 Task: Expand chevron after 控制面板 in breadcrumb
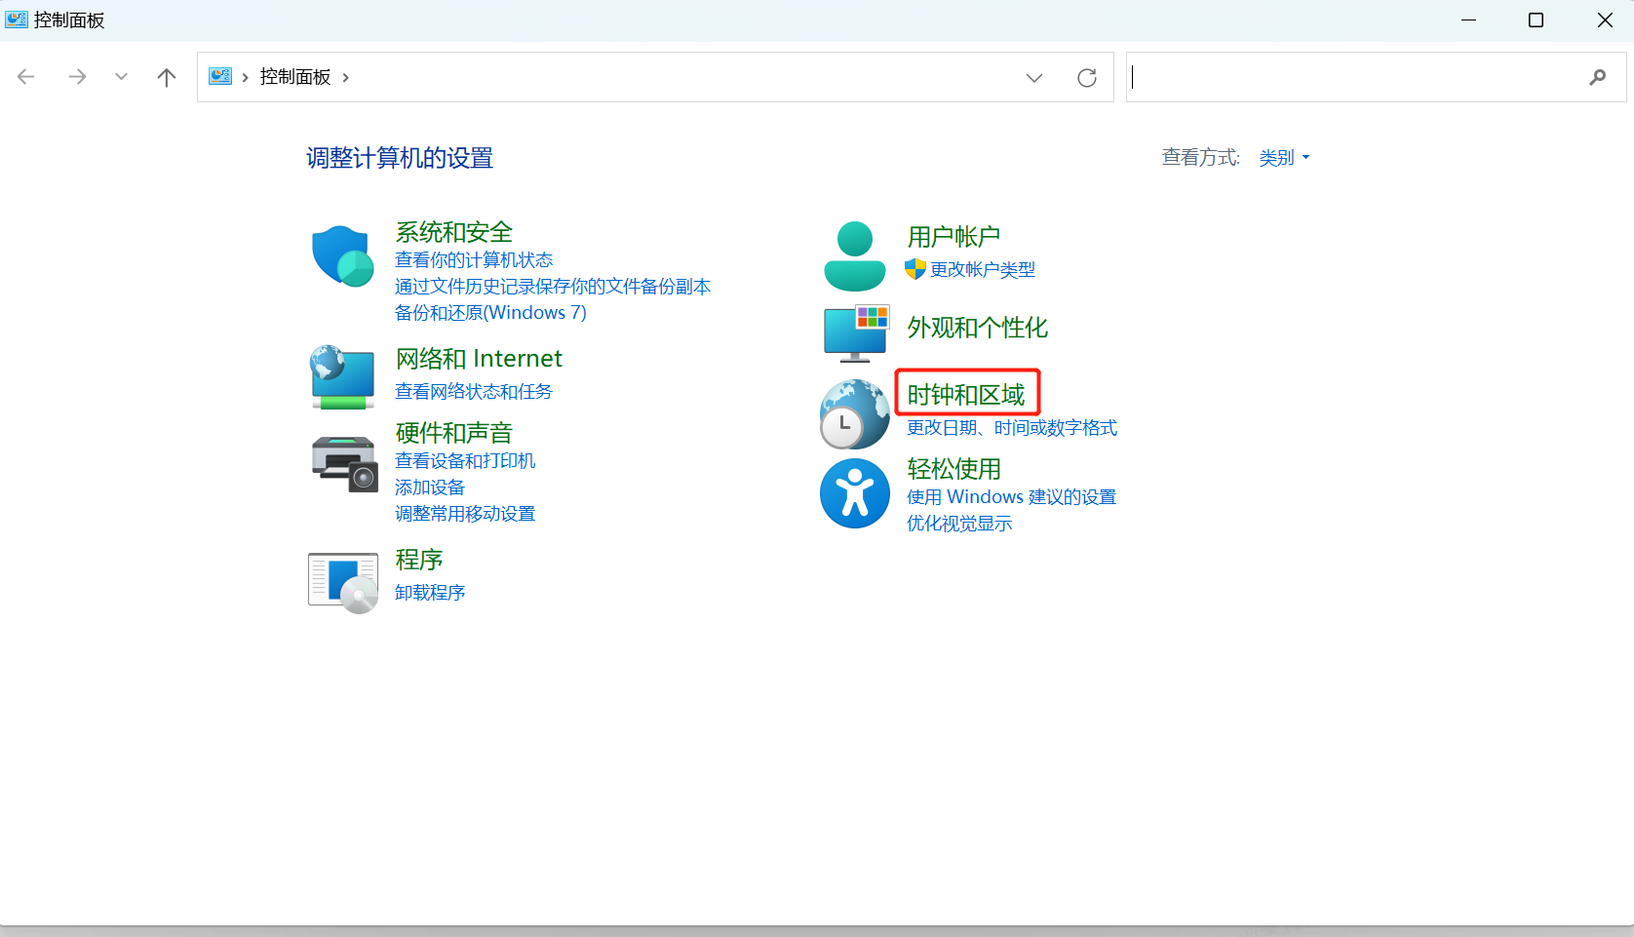point(345,77)
